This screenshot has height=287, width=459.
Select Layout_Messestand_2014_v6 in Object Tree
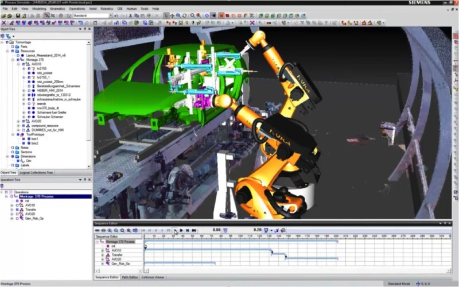pyautogui.click(x=46, y=55)
